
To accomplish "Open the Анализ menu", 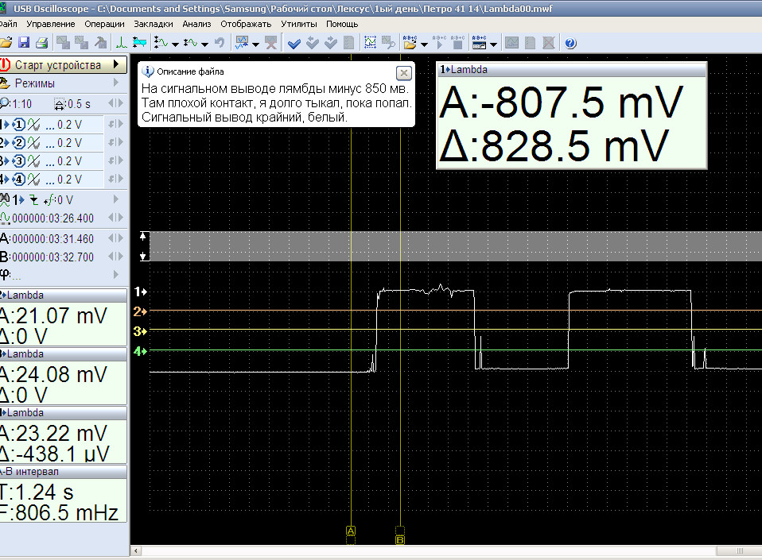I will pos(196,24).
